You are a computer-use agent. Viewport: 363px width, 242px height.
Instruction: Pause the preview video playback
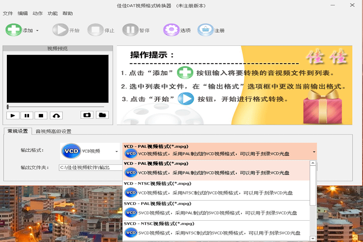27,115
